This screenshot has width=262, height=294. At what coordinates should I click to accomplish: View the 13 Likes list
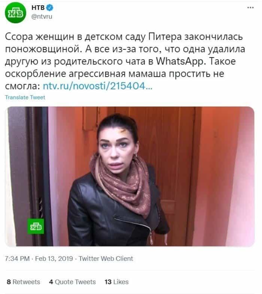tap(116, 282)
